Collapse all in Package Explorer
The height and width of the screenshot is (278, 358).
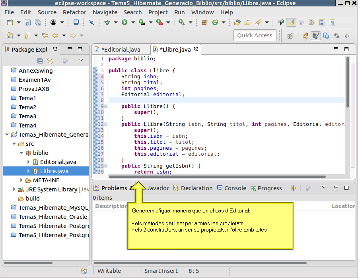pyautogui.click(x=40, y=61)
